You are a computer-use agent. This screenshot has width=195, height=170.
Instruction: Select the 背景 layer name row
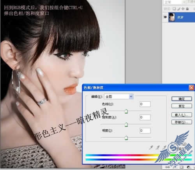[182, 17]
